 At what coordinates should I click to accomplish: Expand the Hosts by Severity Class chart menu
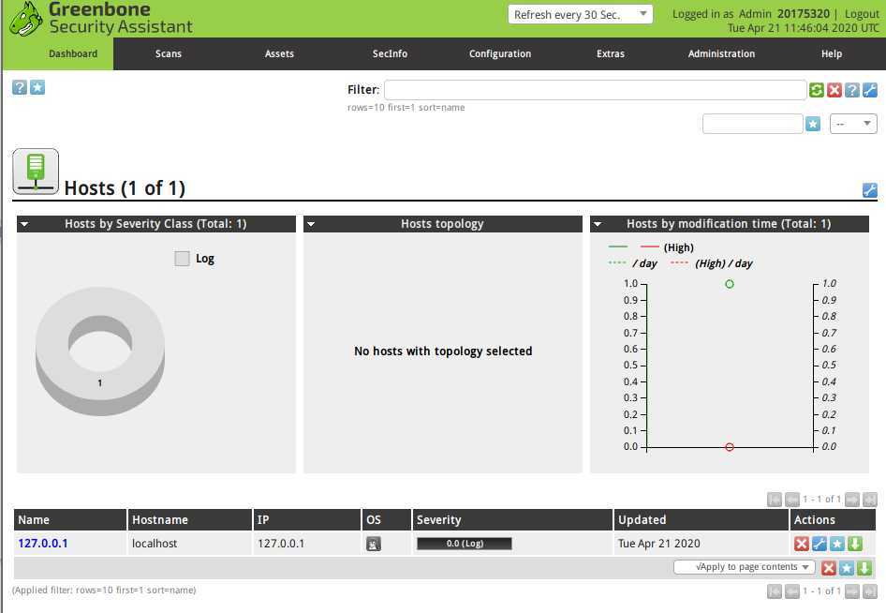pyautogui.click(x=24, y=224)
